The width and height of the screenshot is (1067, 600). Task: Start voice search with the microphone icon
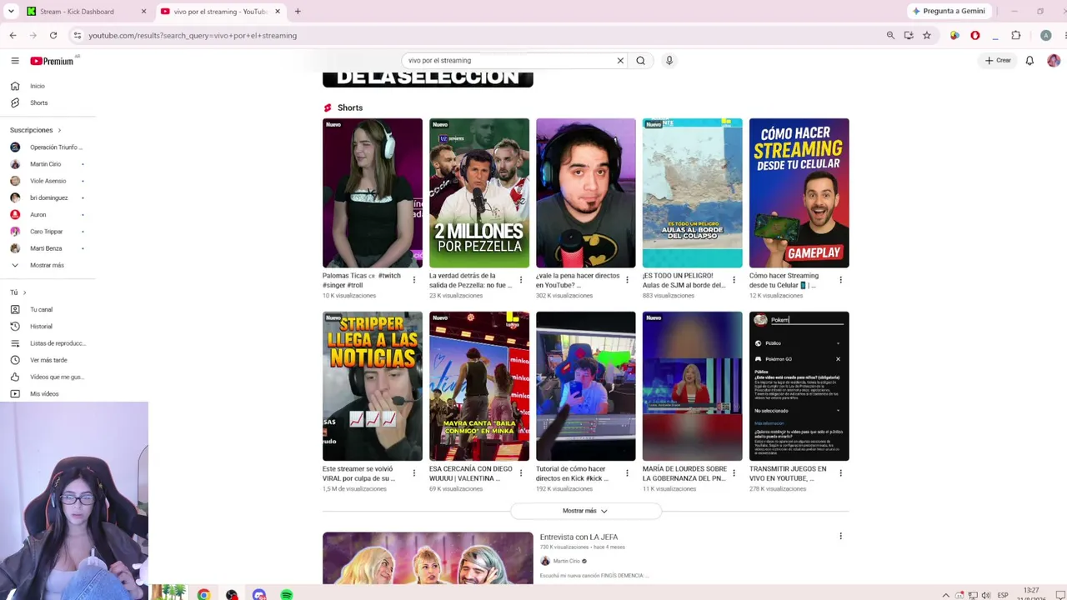point(669,61)
